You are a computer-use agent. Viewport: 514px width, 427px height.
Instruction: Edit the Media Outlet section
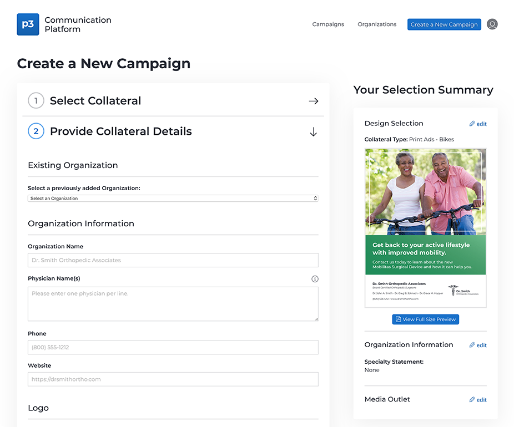(x=478, y=400)
